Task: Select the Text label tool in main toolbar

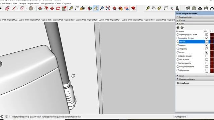Action: (77, 8)
